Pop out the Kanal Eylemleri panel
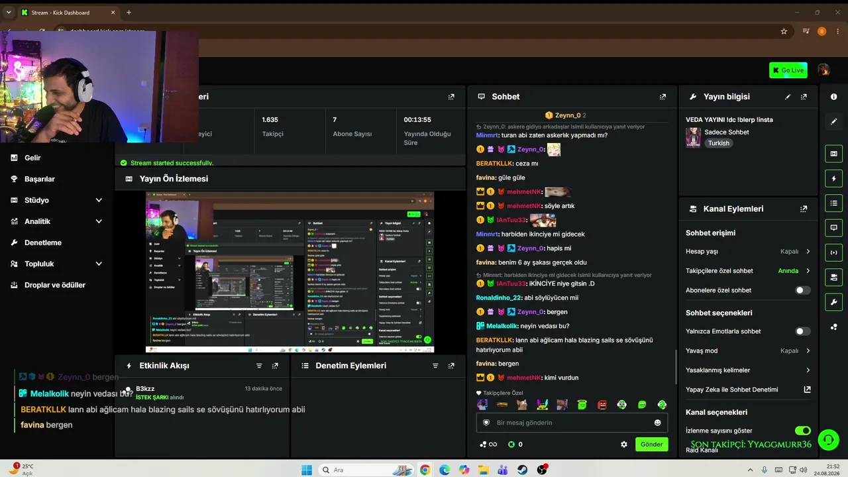Screen dimensions: 848x477 click(x=804, y=209)
